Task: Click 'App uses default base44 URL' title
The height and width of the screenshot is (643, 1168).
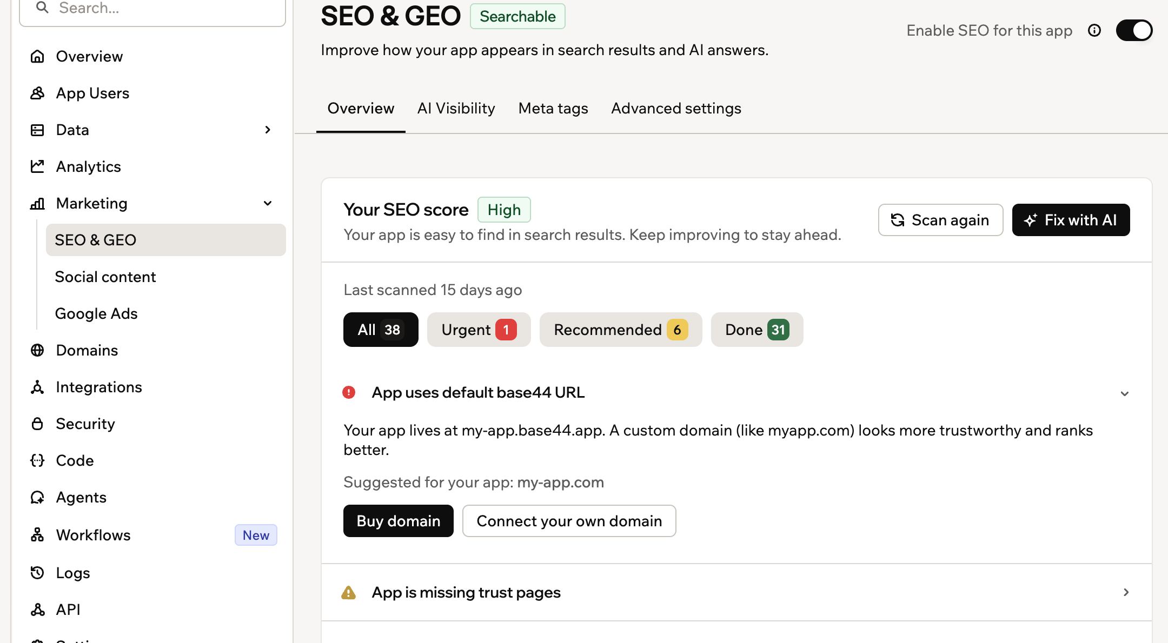Action: (x=478, y=392)
